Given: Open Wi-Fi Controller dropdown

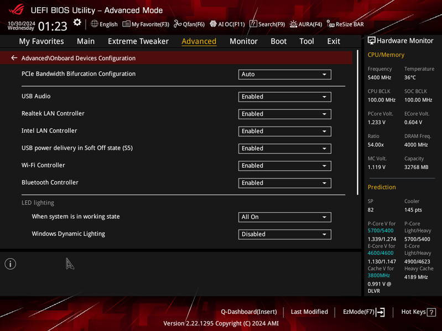Looking at the screenshot, I should pyautogui.click(x=285, y=166).
